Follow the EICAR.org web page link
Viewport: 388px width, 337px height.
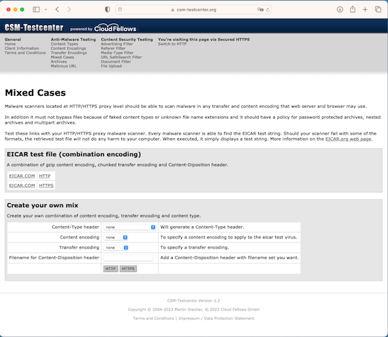348,139
